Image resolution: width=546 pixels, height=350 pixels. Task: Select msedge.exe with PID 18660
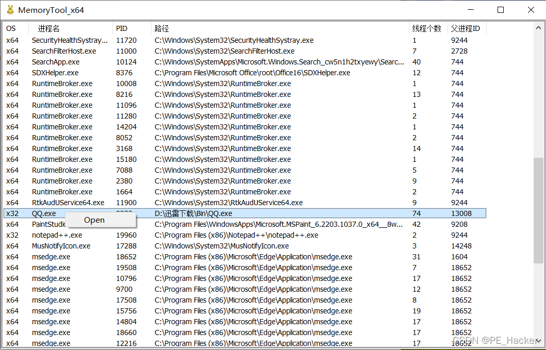pos(245,332)
